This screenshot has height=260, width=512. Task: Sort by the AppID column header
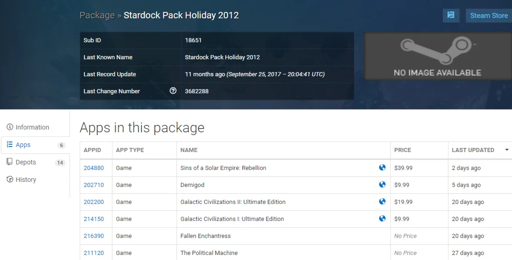pos(92,150)
